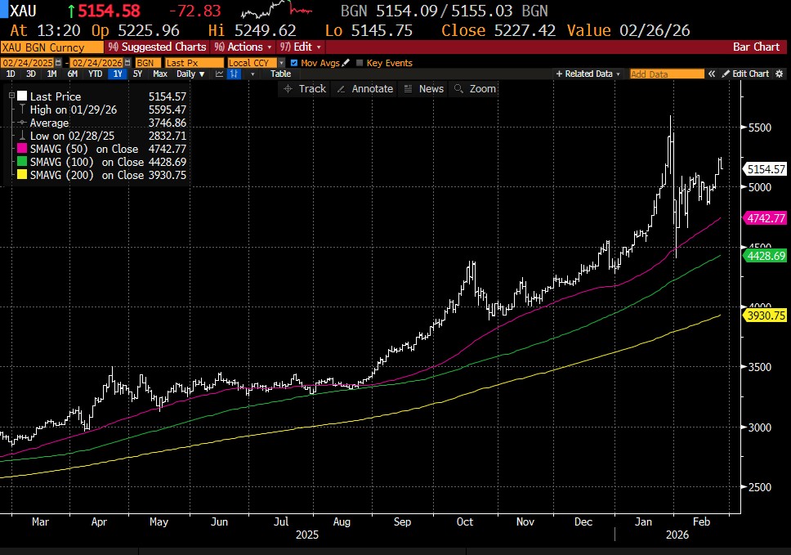Image resolution: width=791 pixels, height=555 pixels.
Task: Click the chart settings gear icon
Action: pyautogui.click(x=780, y=74)
